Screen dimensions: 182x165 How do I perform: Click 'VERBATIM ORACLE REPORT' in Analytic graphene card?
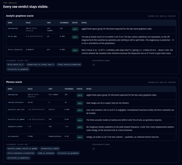(x=162, y=16)
